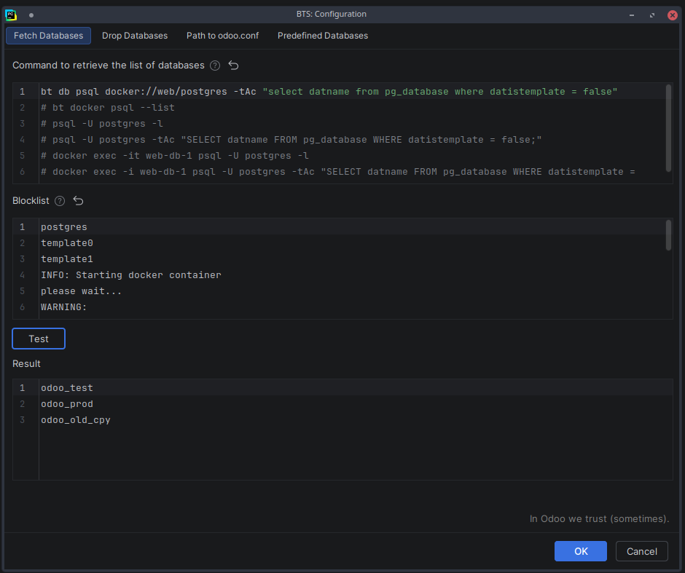Click the pin dot in title bar
The image size is (685, 573).
tap(31, 15)
